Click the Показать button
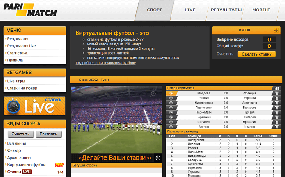This screenshot has height=177, width=285. (x=49, y=134)
